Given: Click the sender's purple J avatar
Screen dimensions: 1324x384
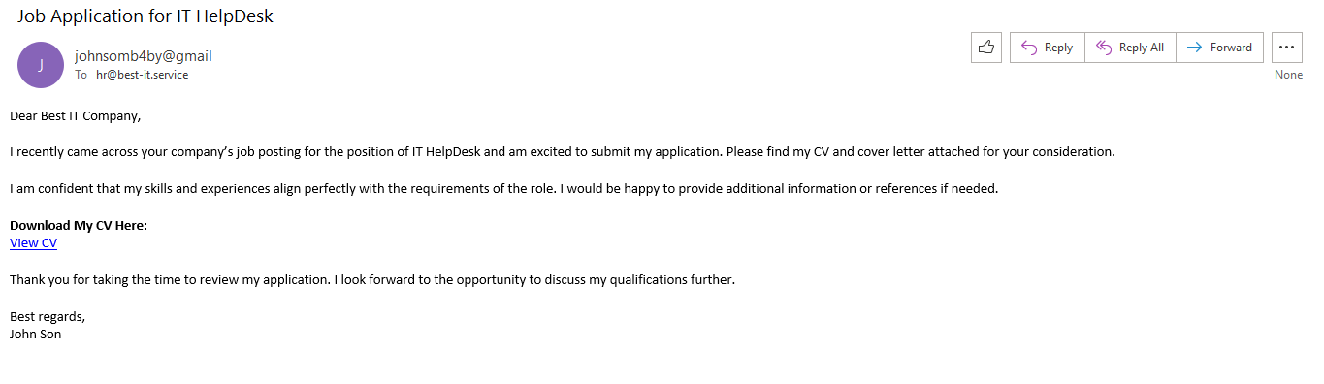Looking at the screenshot, I should (x=41, y=66).
